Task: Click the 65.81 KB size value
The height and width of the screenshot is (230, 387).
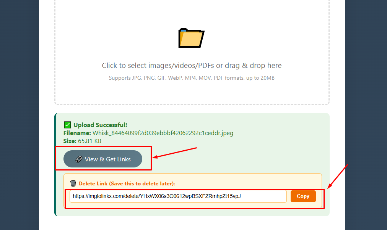Action: click(89, 141)
